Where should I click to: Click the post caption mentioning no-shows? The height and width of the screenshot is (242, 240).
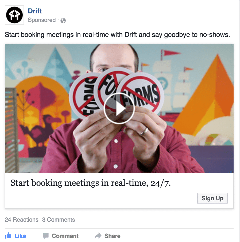117,35
